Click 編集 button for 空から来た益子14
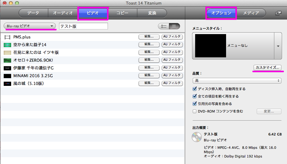The image size is (287, 164). [x=149, y=44]
